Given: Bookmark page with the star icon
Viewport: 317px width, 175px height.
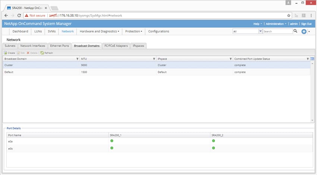Looking at the screenshot, I should [289, 16].
